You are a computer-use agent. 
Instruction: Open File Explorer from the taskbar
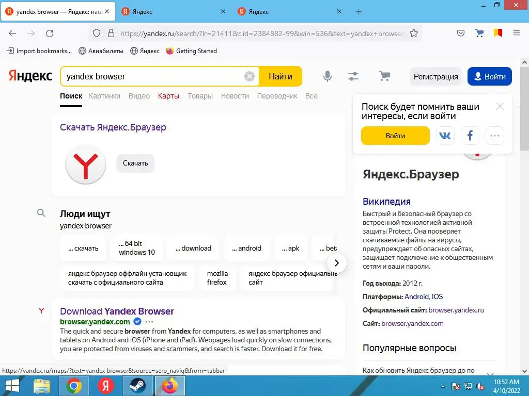(42, 386)
